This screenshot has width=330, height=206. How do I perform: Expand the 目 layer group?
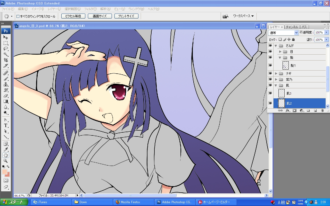(280, 52)
